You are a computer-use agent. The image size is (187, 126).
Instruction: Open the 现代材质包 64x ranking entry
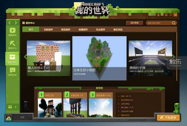pyautogui.click(x=127, y=100)
